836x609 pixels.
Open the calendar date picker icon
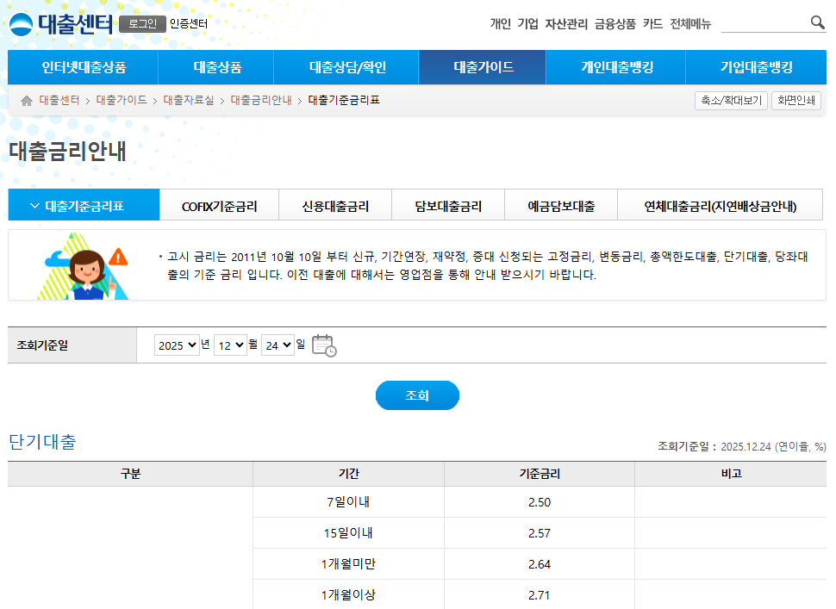pyautogui.click(x=323, y=345)
